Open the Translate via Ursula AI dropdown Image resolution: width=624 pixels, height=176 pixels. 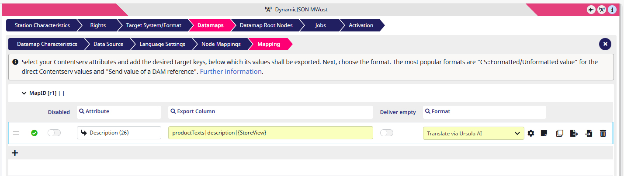(473, 133)
